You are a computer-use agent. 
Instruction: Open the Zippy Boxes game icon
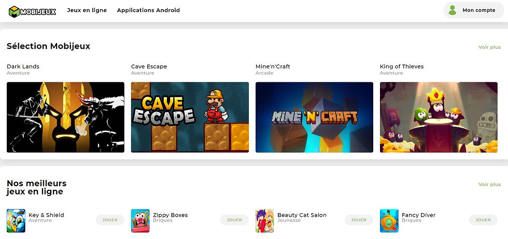(140, 220)
